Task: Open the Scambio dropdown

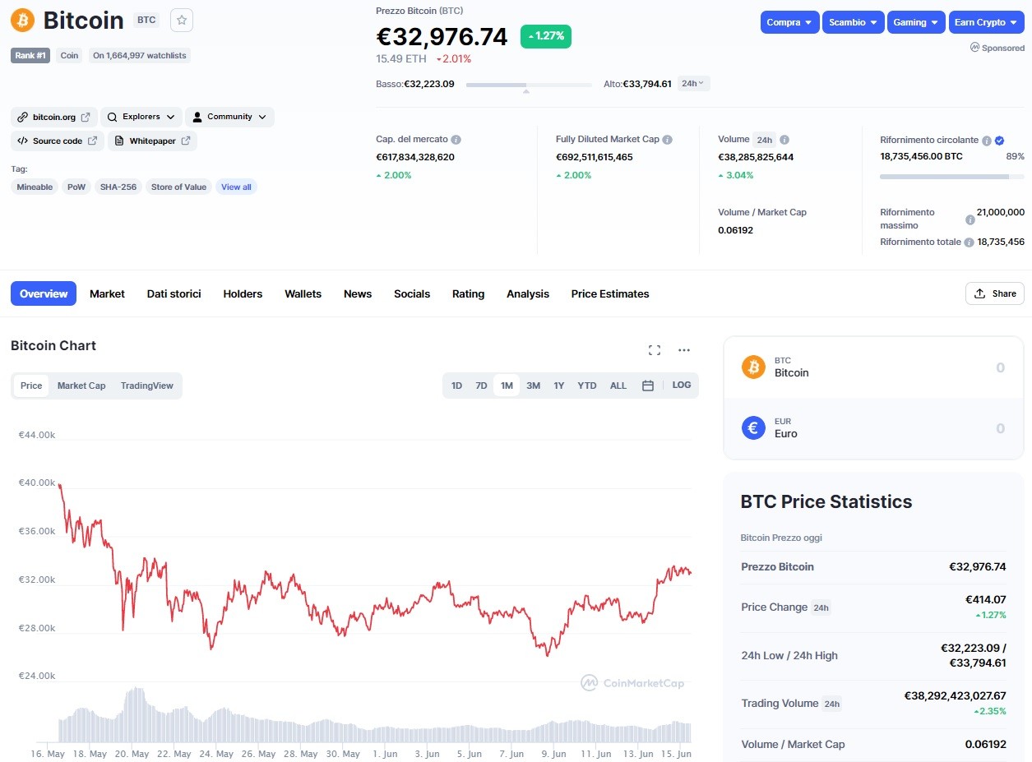Action: (x=854, y=22)
